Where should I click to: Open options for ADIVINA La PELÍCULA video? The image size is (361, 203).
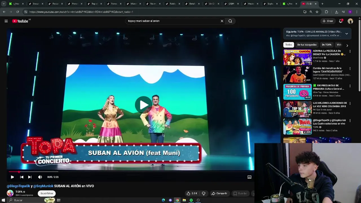coord(350,51)
